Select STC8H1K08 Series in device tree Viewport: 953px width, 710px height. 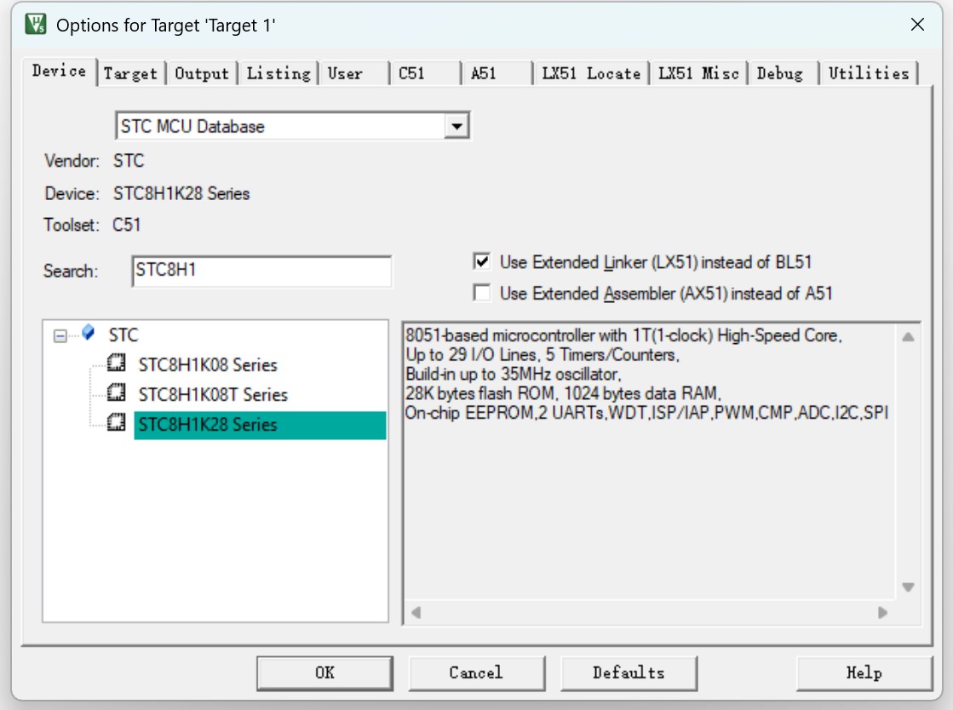pyautogui.click(x=208, y=365)
